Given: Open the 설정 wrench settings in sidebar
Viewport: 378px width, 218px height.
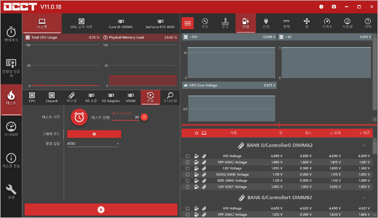Looking at the screenshot, I should coord(11,192).
